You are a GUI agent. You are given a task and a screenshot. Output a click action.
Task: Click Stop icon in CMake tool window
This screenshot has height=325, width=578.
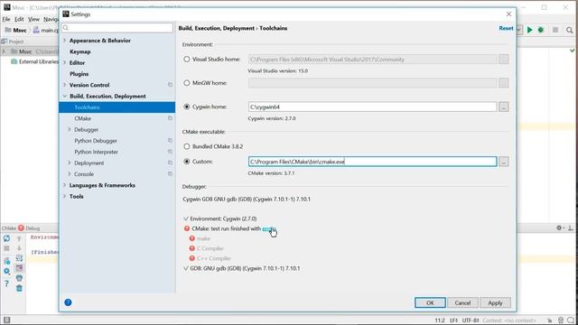tap(6, 248)
